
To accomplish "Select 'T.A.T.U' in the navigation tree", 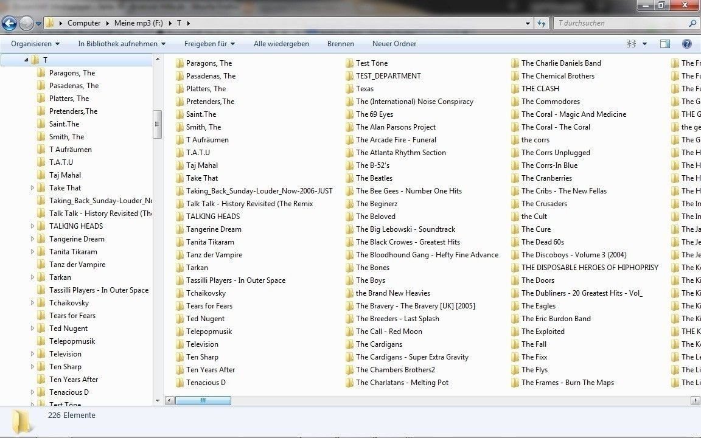I will tap(61, 162).
